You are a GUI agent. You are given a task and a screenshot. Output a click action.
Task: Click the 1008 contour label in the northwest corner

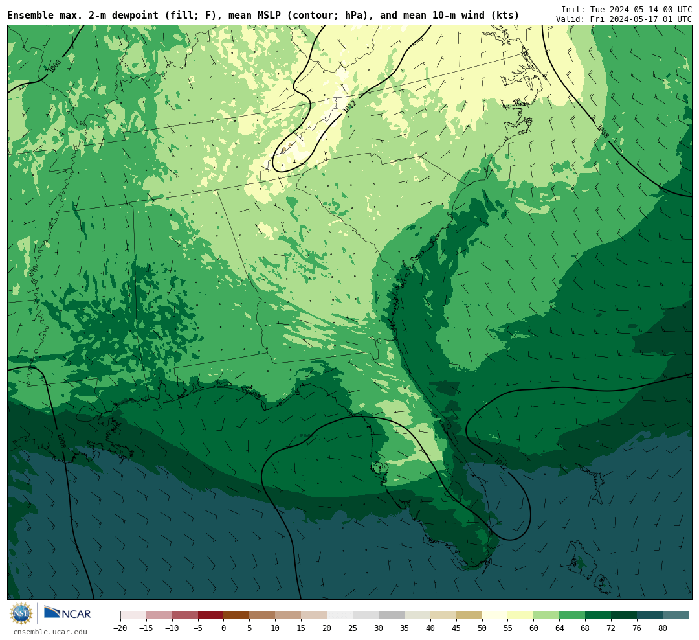point(55,66)
